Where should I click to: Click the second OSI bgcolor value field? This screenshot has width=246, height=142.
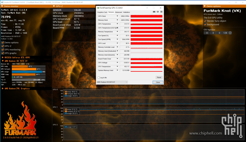pos(213,33)
